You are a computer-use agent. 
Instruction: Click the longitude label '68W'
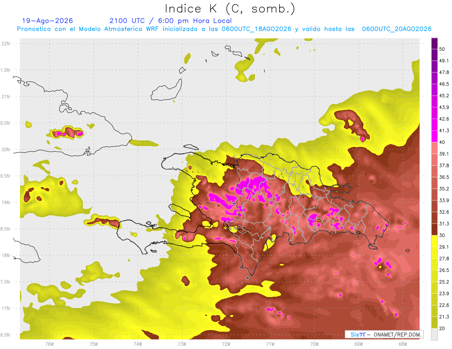click(x=402, y=344)
